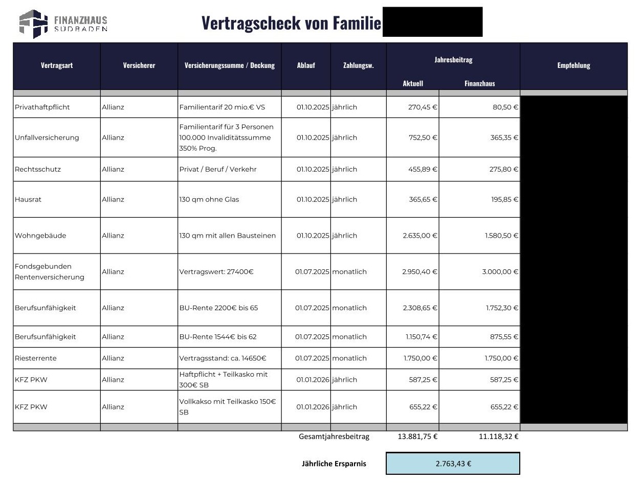Image resolution: width=641 pixels, height=485 pixels.
Task: Select the 'Riesterrente' cell
Action: tap(57, 358)
